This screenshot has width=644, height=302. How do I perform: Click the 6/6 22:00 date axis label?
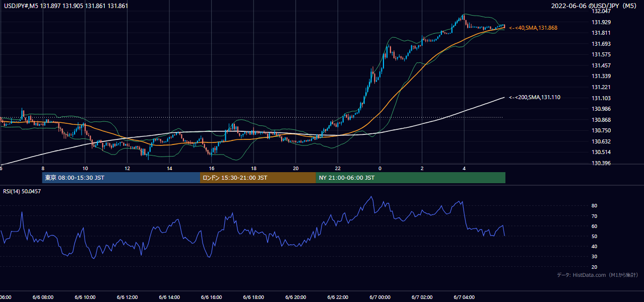click(x=338, y=297)
